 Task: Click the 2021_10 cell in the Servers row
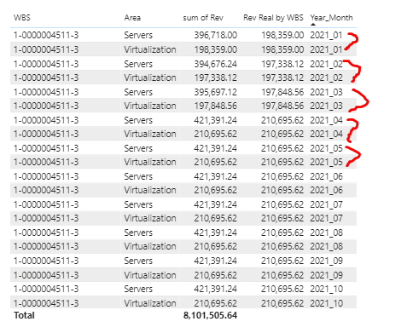pos(326,289)
